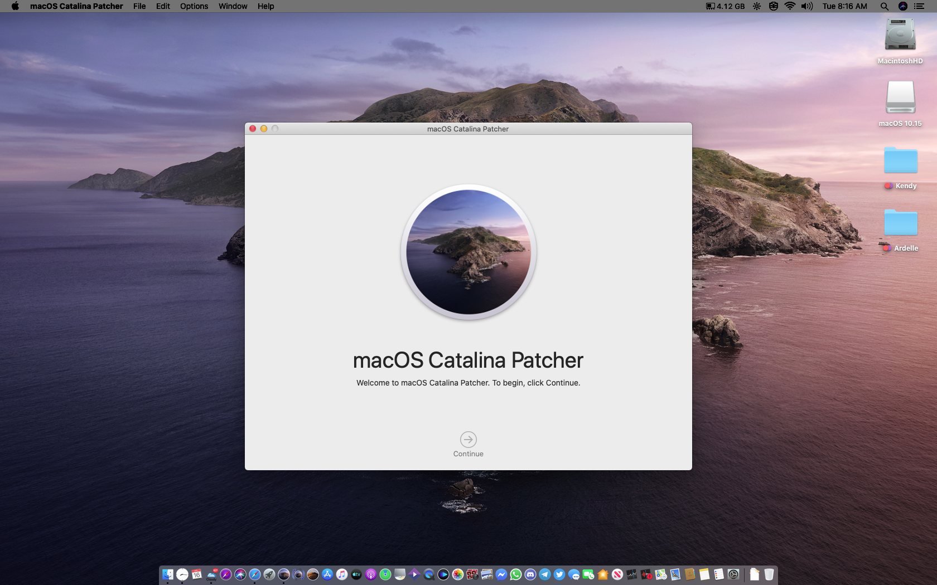Open Contacts from the Dock
Viewport: 937px width, 585px height.
tap(690, 574)
